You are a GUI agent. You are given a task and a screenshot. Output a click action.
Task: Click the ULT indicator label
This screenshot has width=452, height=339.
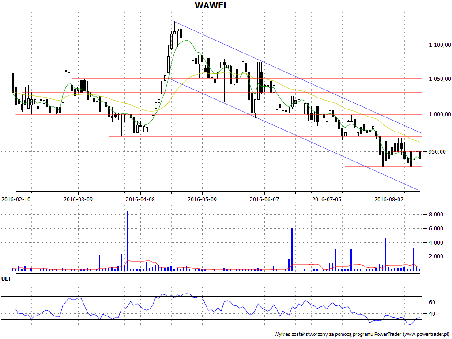(x=6, y=279)
